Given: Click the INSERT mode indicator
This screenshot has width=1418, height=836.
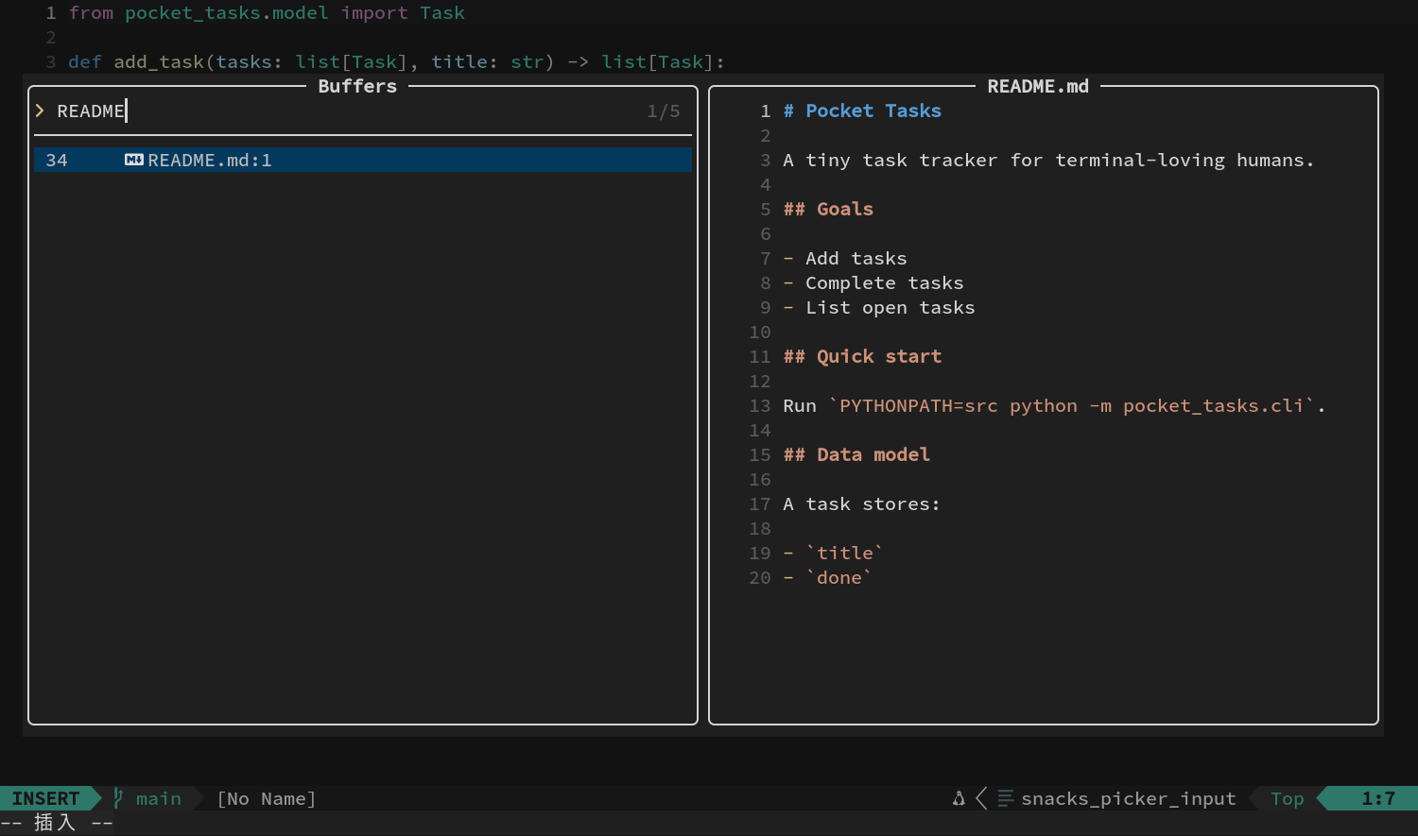Looking at the screenshot, I should pos(45,798).
